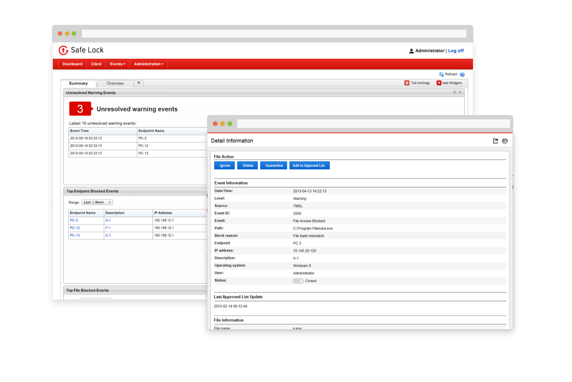Image resolution: width=572 pixels, height=382 pixels.
Task: Open the Dashboard menu item
Action: 72,64
